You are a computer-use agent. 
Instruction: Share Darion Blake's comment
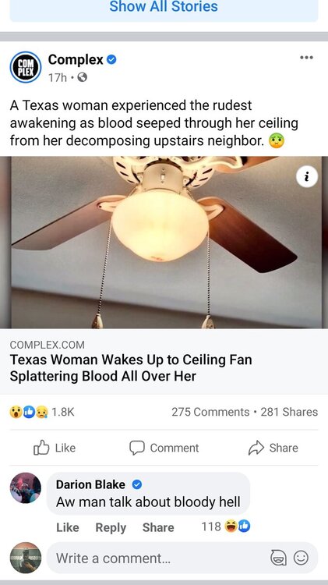158,527
